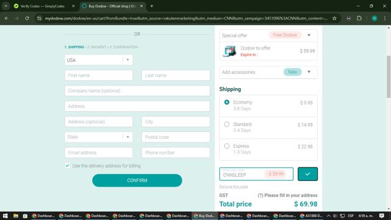Click the Free Dodow badge
Screen dimensions: 391x220
(x=285, y=35)
